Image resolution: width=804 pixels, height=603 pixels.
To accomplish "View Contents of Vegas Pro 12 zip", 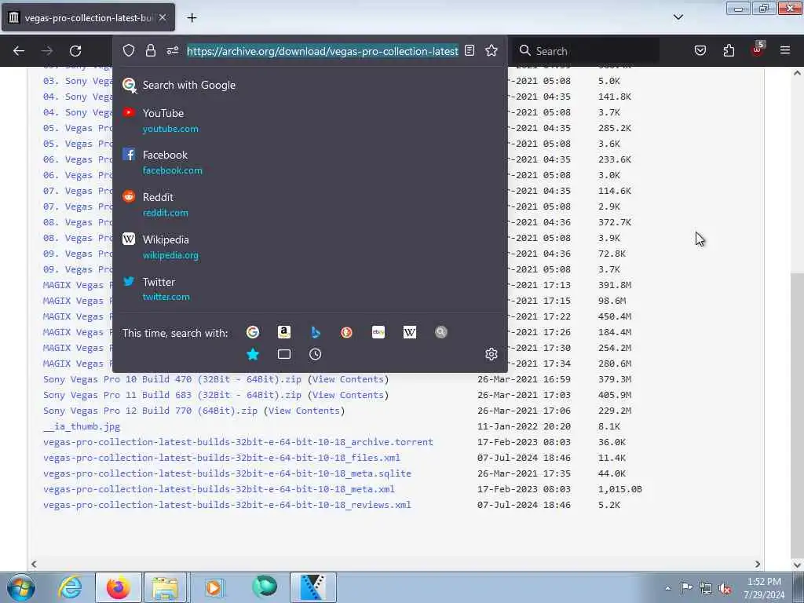I will [304, 411].
